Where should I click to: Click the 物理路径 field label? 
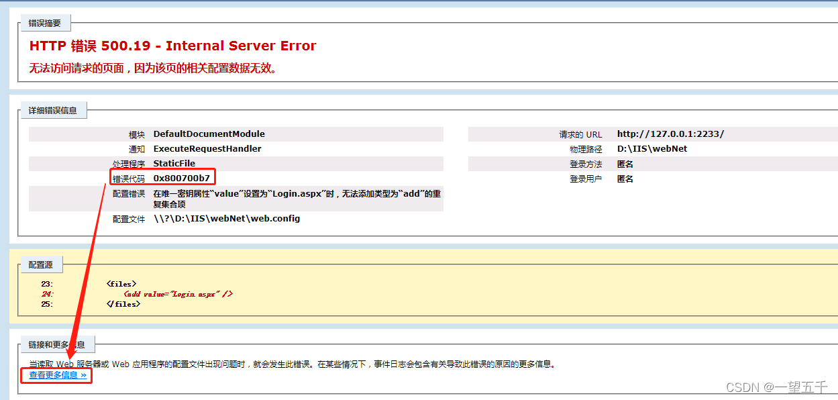pos(586,149)
